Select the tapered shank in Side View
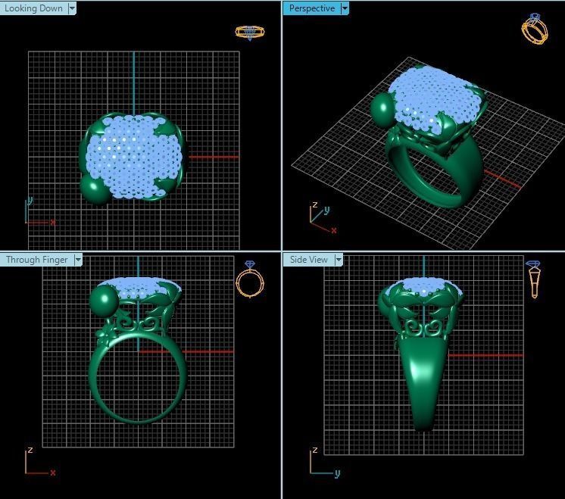Screen dimensions: 565x499 423,382
